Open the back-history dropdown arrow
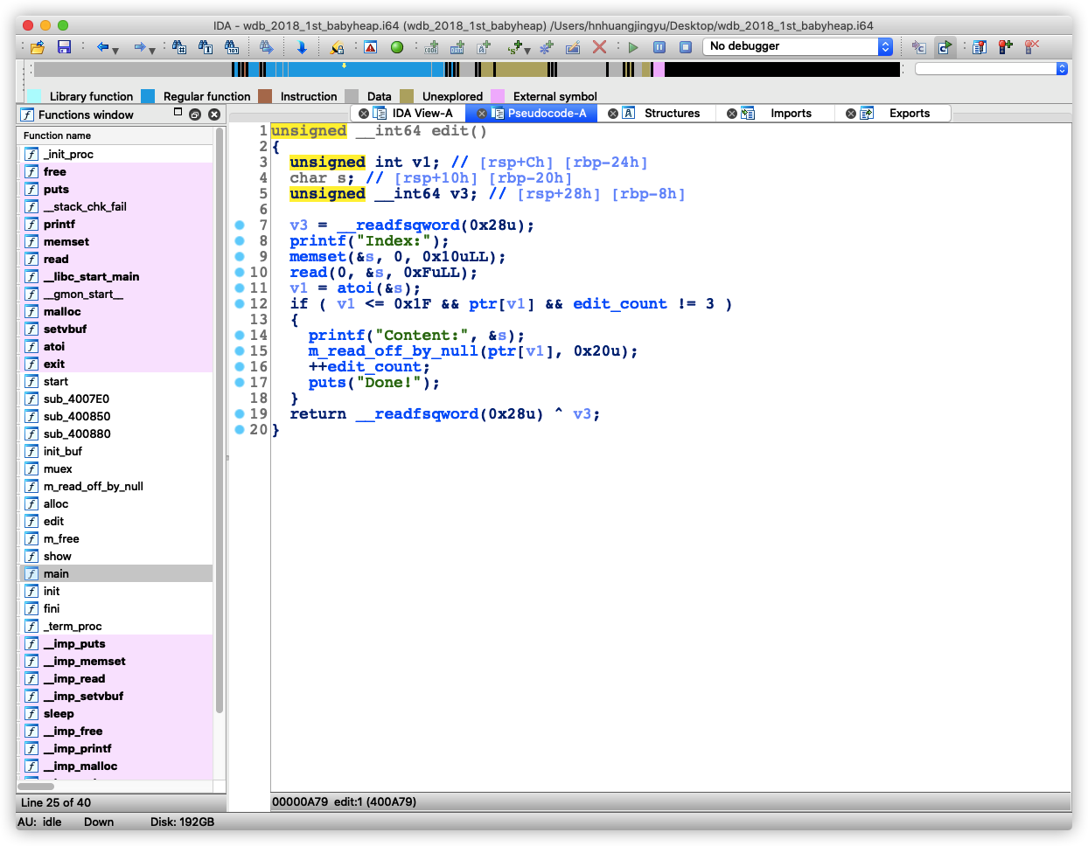Screen dimensions: 1088x846 point(115,51)
